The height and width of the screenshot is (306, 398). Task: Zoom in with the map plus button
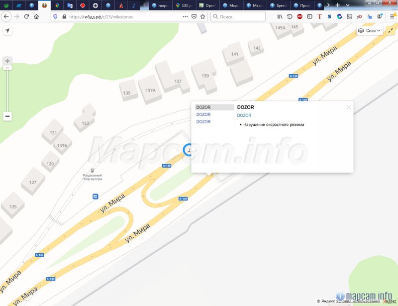click(7, 61)
